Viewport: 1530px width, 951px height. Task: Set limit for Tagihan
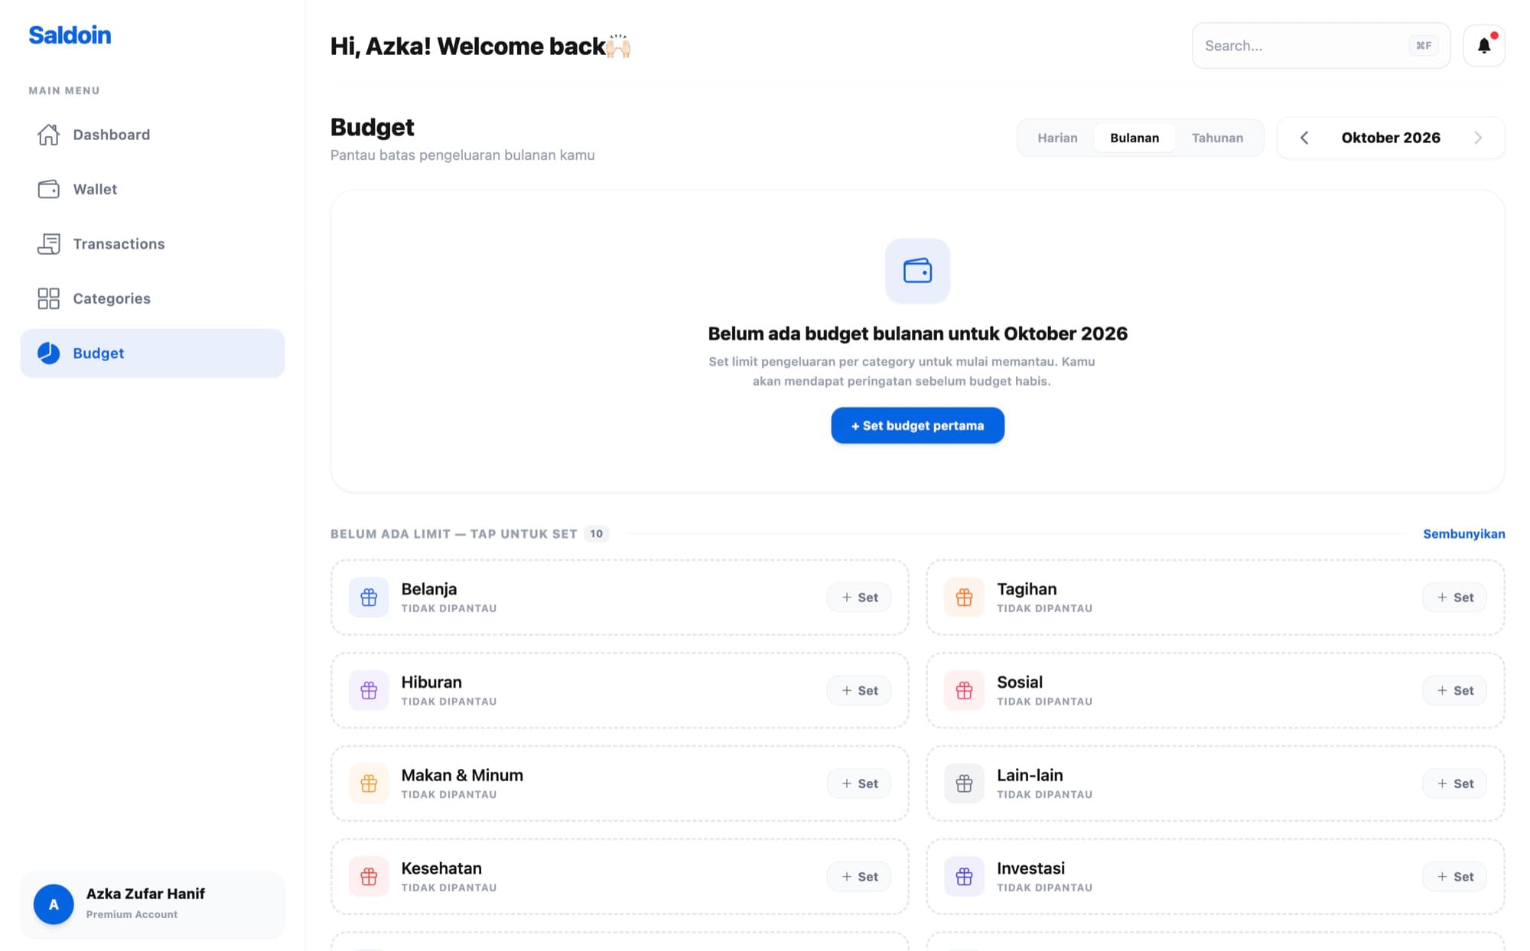[x=1454, y=598]
